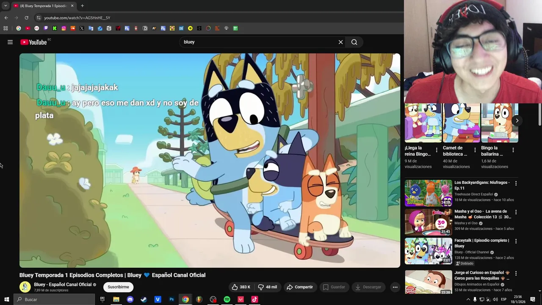The image size is (542, 305).
Task: Click the Descargar download button
Action: click(368, 287)
